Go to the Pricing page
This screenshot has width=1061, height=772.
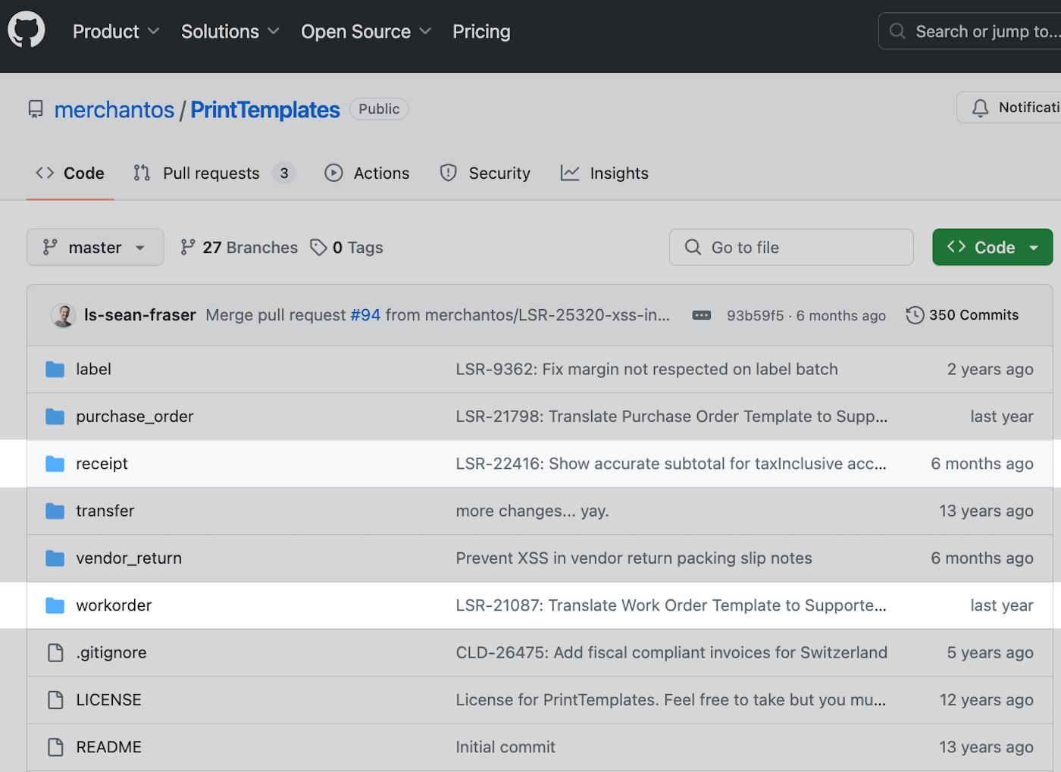(x=481, y=31)
